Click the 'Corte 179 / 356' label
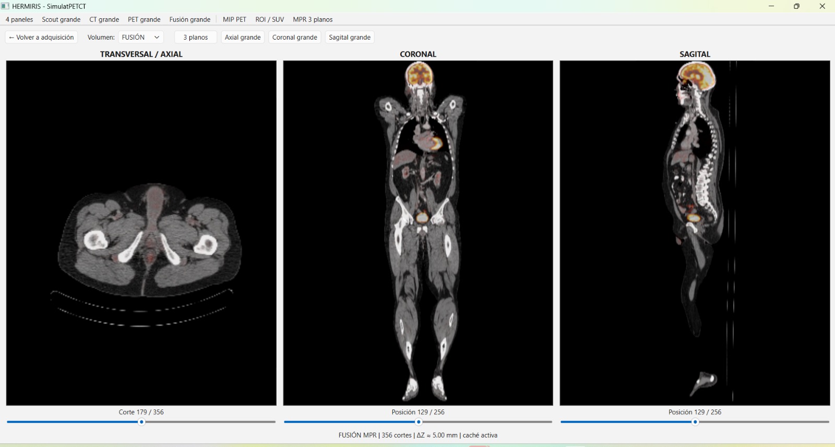The width and height of the screenshot is (835, 447). click(141, 412)
